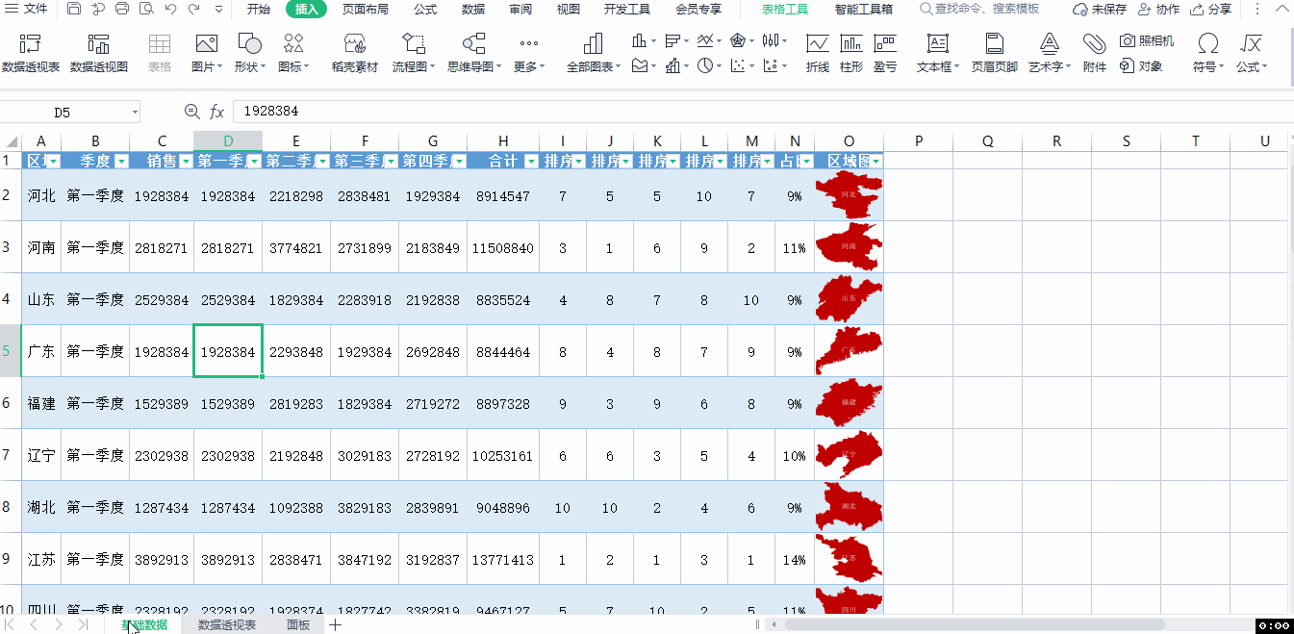Viewport: 1294px width, 634px height.
Task: Click the search commands field 查找命令
Action: click(x=979, y=10)
